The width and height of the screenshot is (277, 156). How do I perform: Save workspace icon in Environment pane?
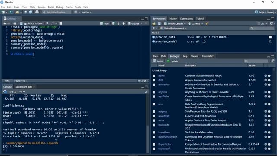click(159, 23)
